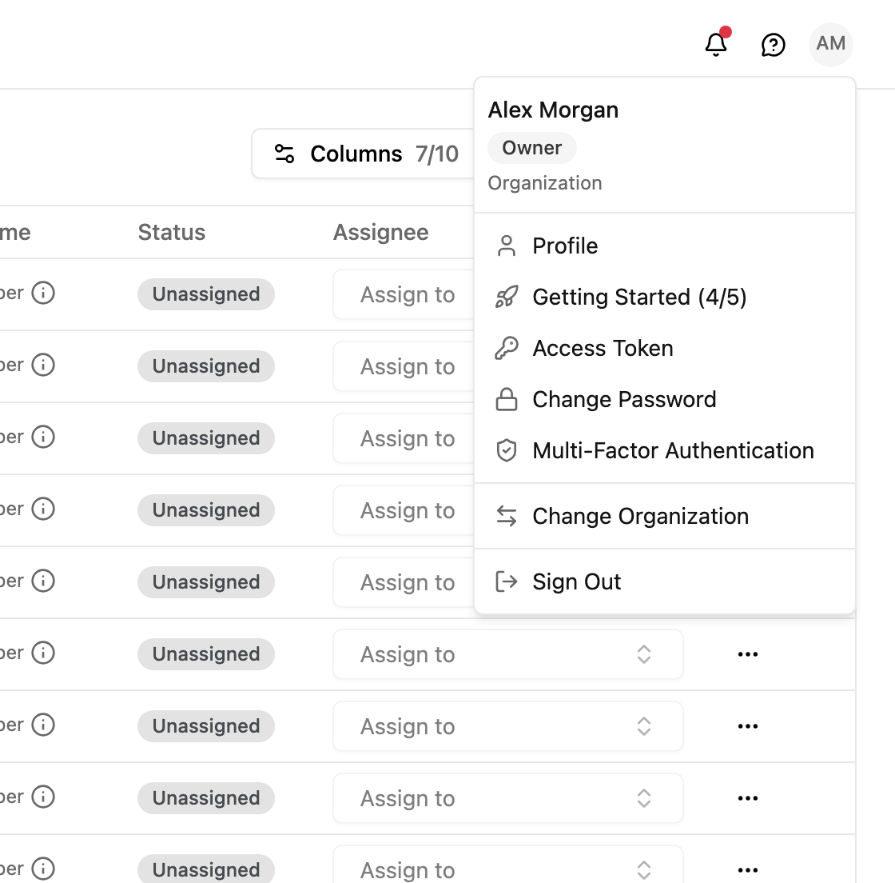
Task: Click the help question mark icon
Action: tap(774, 45)
